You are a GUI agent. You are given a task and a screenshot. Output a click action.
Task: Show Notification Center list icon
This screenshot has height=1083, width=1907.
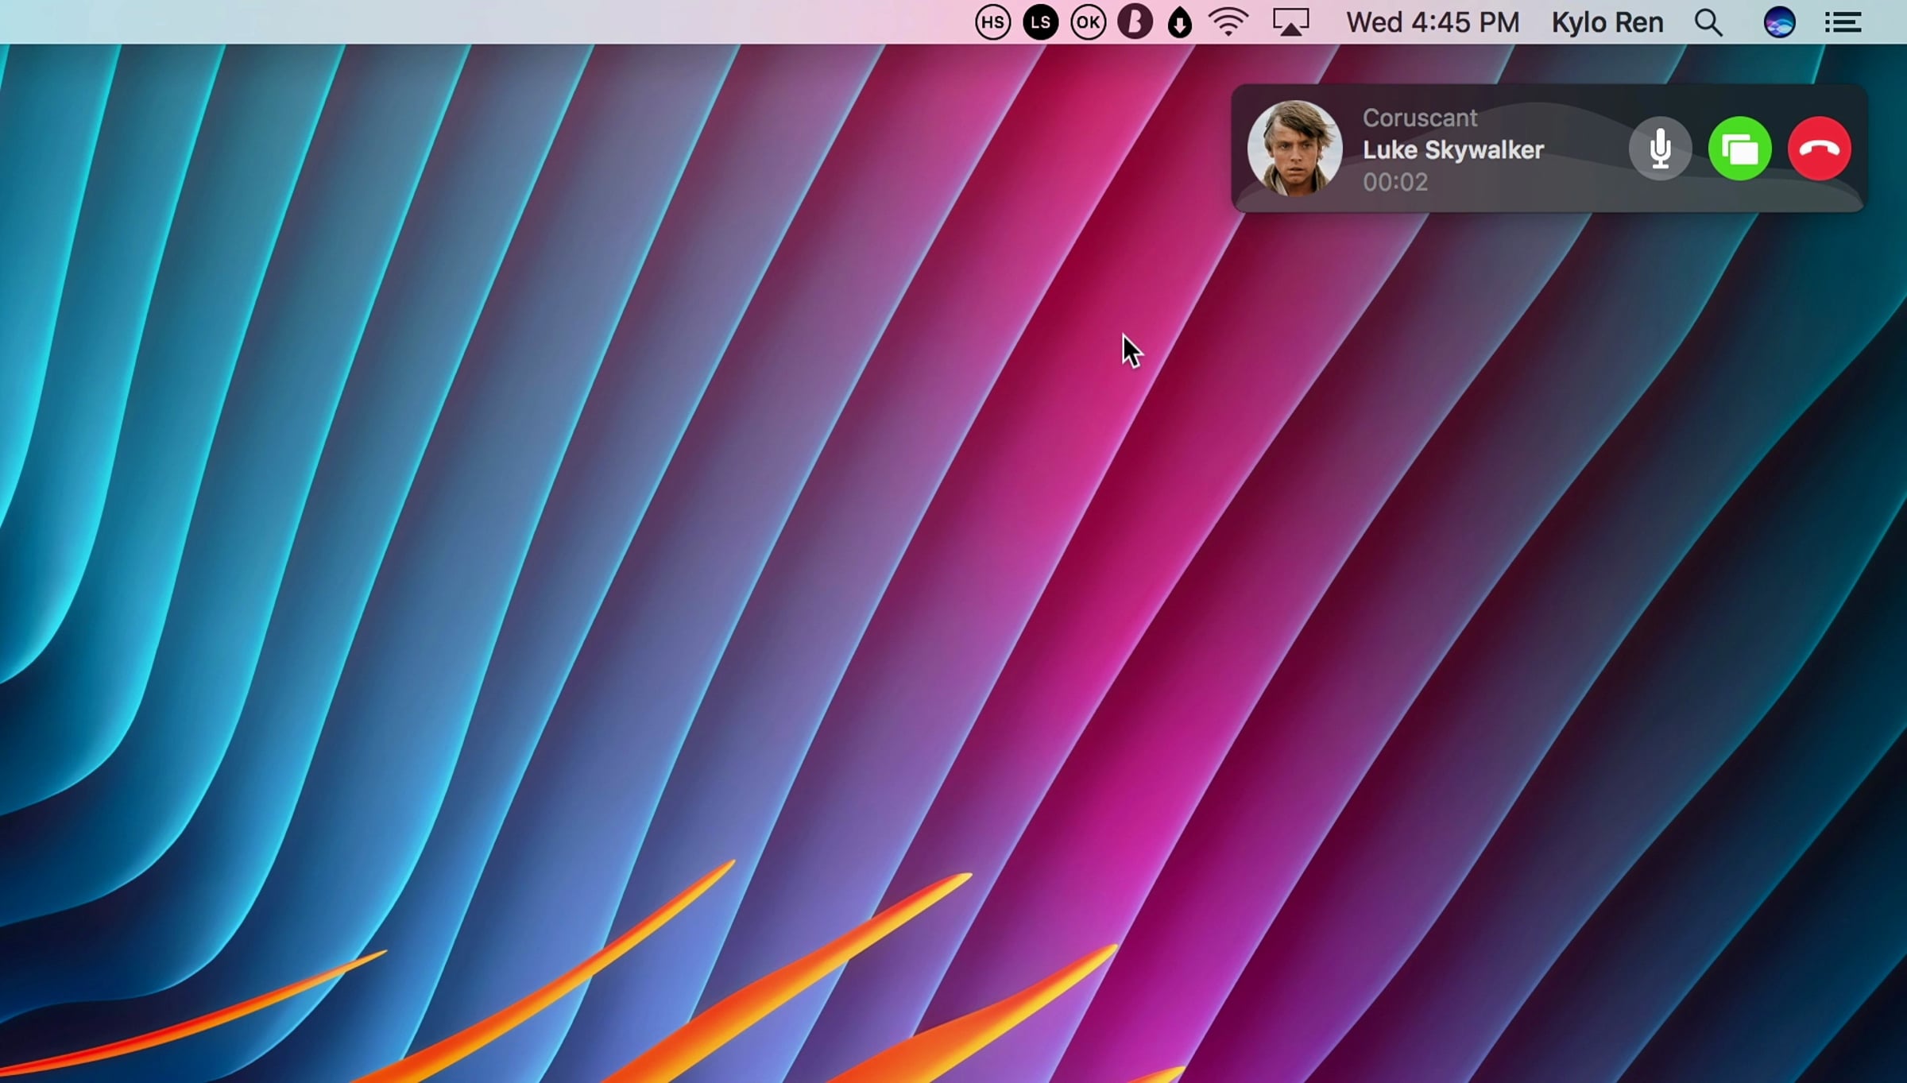tap(1843, 22)
